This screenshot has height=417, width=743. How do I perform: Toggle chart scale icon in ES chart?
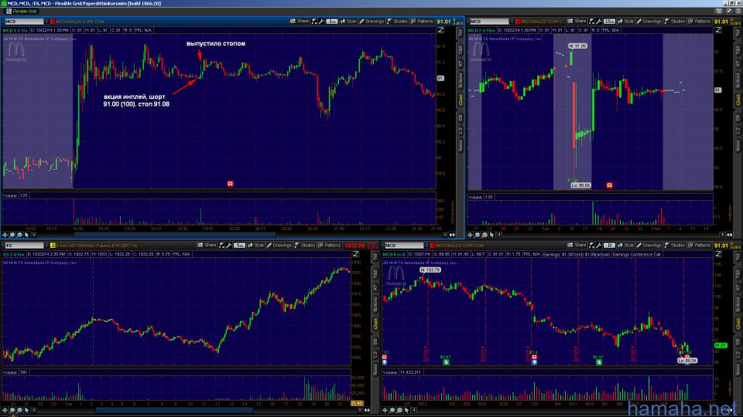pyautogui.click(x=355, y=254)
